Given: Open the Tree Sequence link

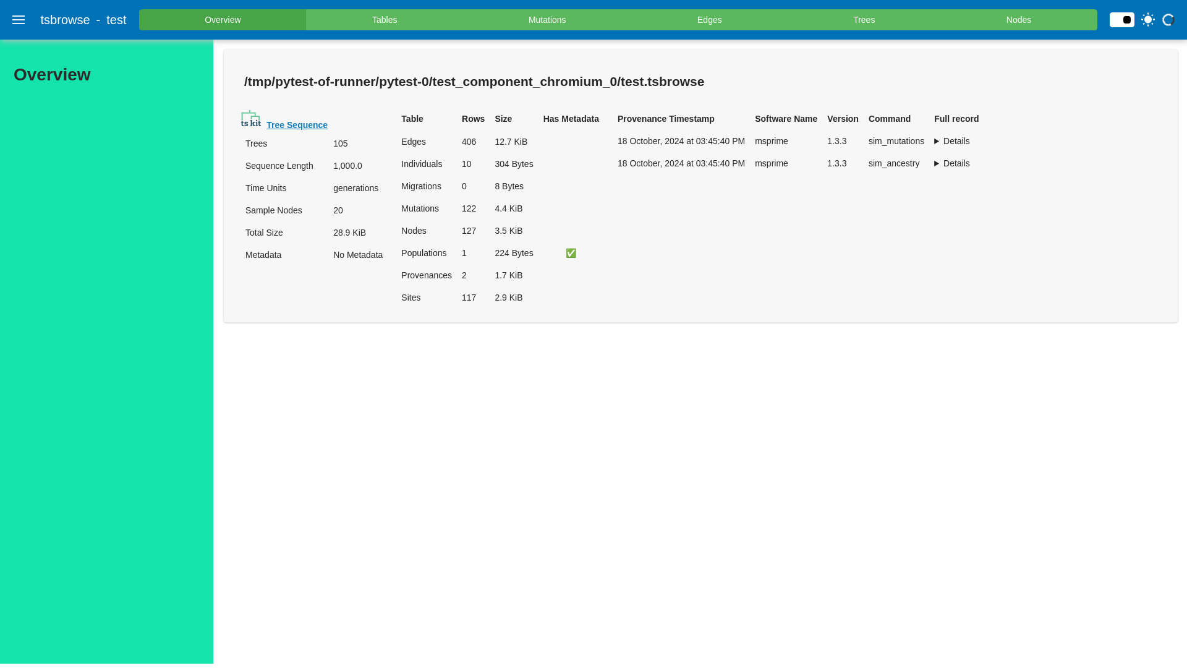Looking at the screenshot, I should click(x=297, y=126).
